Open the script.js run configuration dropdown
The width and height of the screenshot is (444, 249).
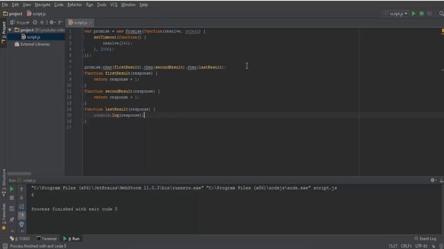(396, 14)
